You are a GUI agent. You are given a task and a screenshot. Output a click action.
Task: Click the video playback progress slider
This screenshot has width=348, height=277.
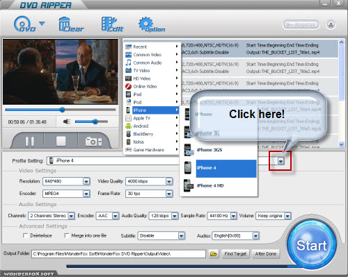pos(61,110)
